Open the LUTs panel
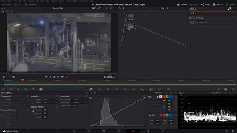The image size is (237, 133). (18, 5)
